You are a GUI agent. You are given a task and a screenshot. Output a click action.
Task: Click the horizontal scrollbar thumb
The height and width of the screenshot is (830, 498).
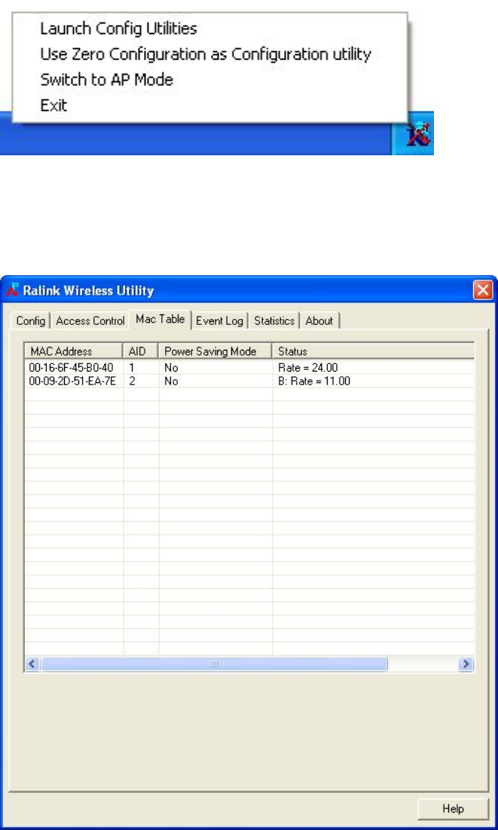[x=214, y=664]
